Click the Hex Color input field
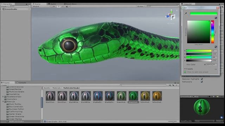This screenshot has height=126, width=225. [x=211, y=64]
